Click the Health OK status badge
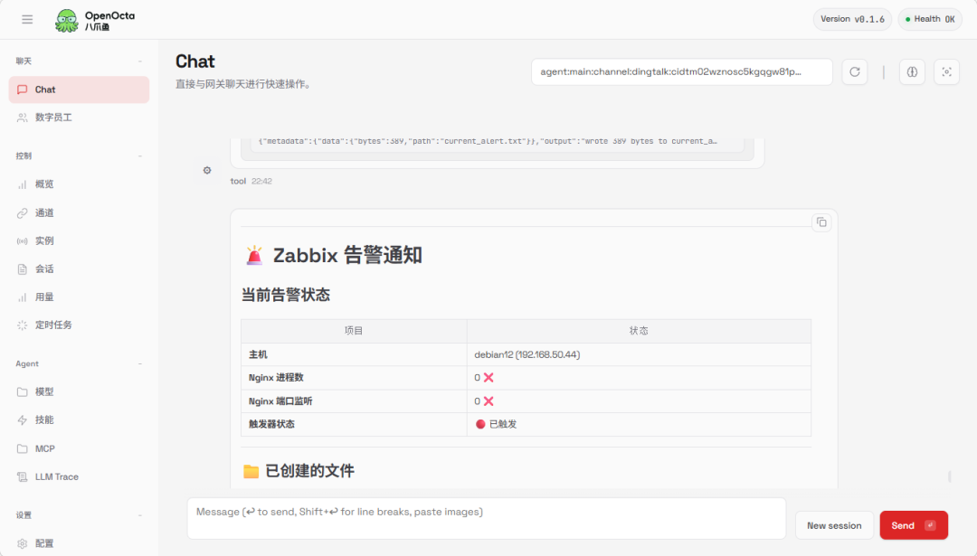977x556 pixels. [930, 19]
